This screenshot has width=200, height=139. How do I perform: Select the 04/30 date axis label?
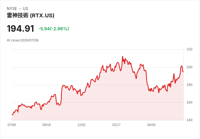[x=151, y=125]
